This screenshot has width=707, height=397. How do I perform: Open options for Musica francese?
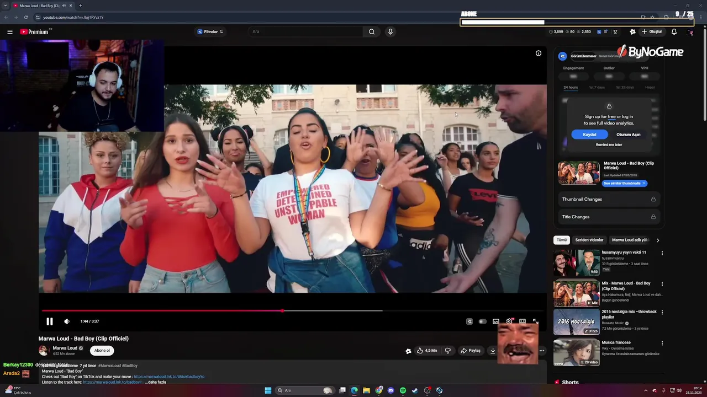pyautogui.click(x=662, y=343)
